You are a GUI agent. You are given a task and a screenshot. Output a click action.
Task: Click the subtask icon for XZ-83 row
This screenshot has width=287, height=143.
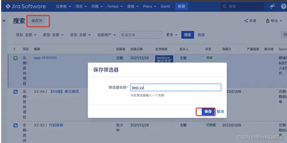pos(16,125)
